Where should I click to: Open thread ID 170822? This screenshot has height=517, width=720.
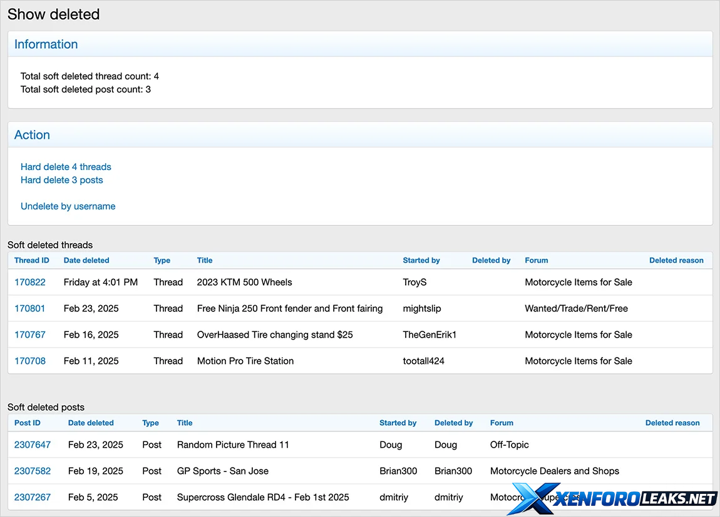point(30,282)
